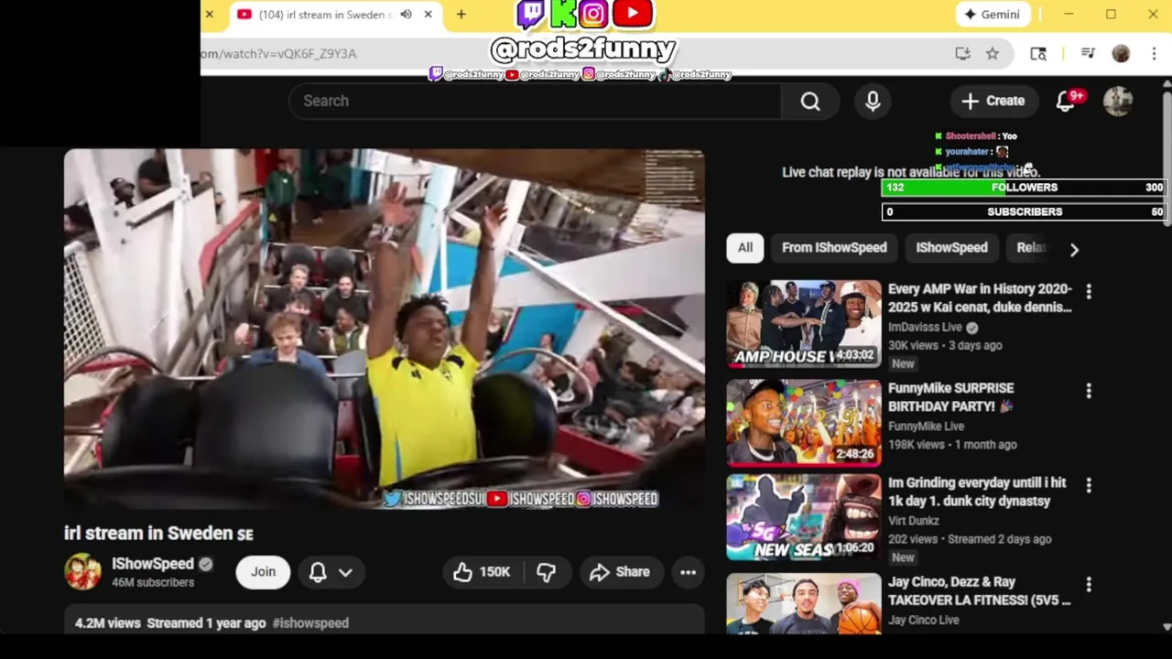
Task: Mute tab via speaker icon
Action: pos(406,15)
